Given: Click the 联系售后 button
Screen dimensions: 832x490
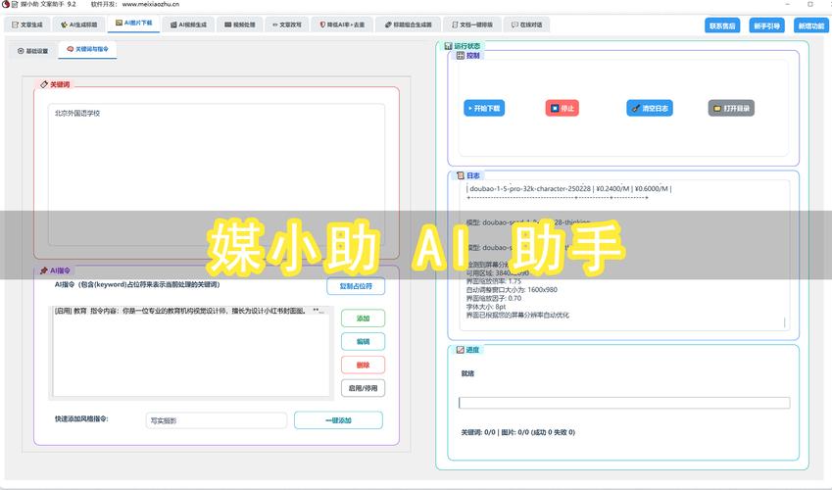Looking at the screenshot, I should 722,25.
